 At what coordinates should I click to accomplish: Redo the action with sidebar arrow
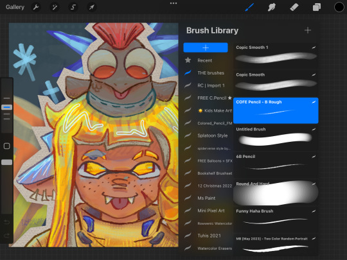coord(6,236)
